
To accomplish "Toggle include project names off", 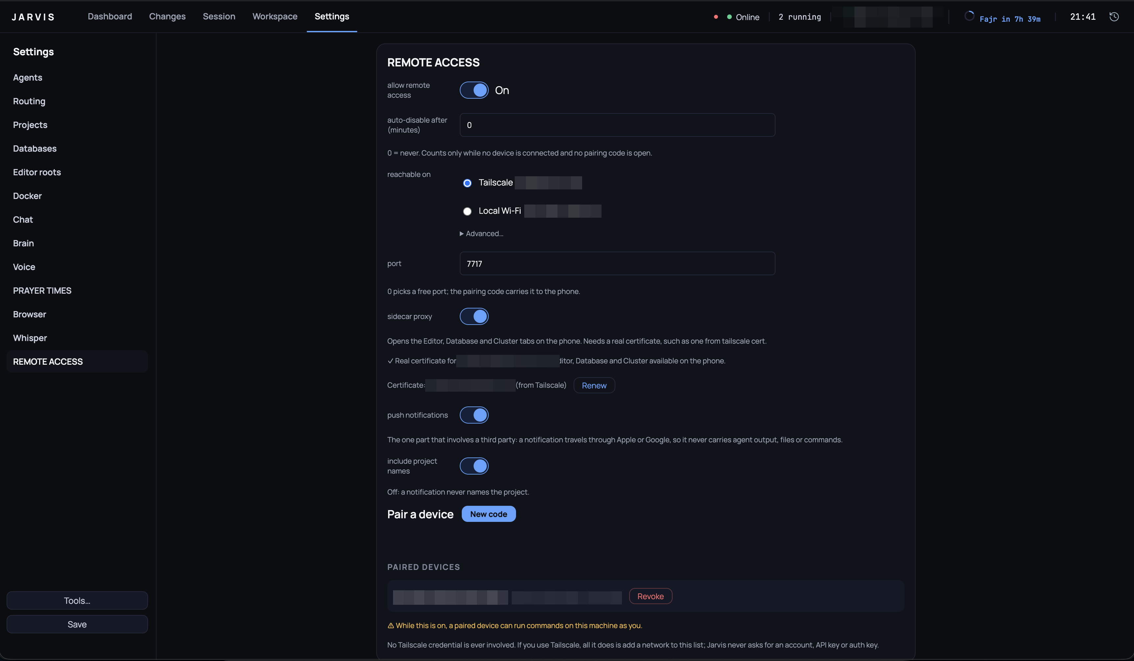I will [x=474, y=466].
